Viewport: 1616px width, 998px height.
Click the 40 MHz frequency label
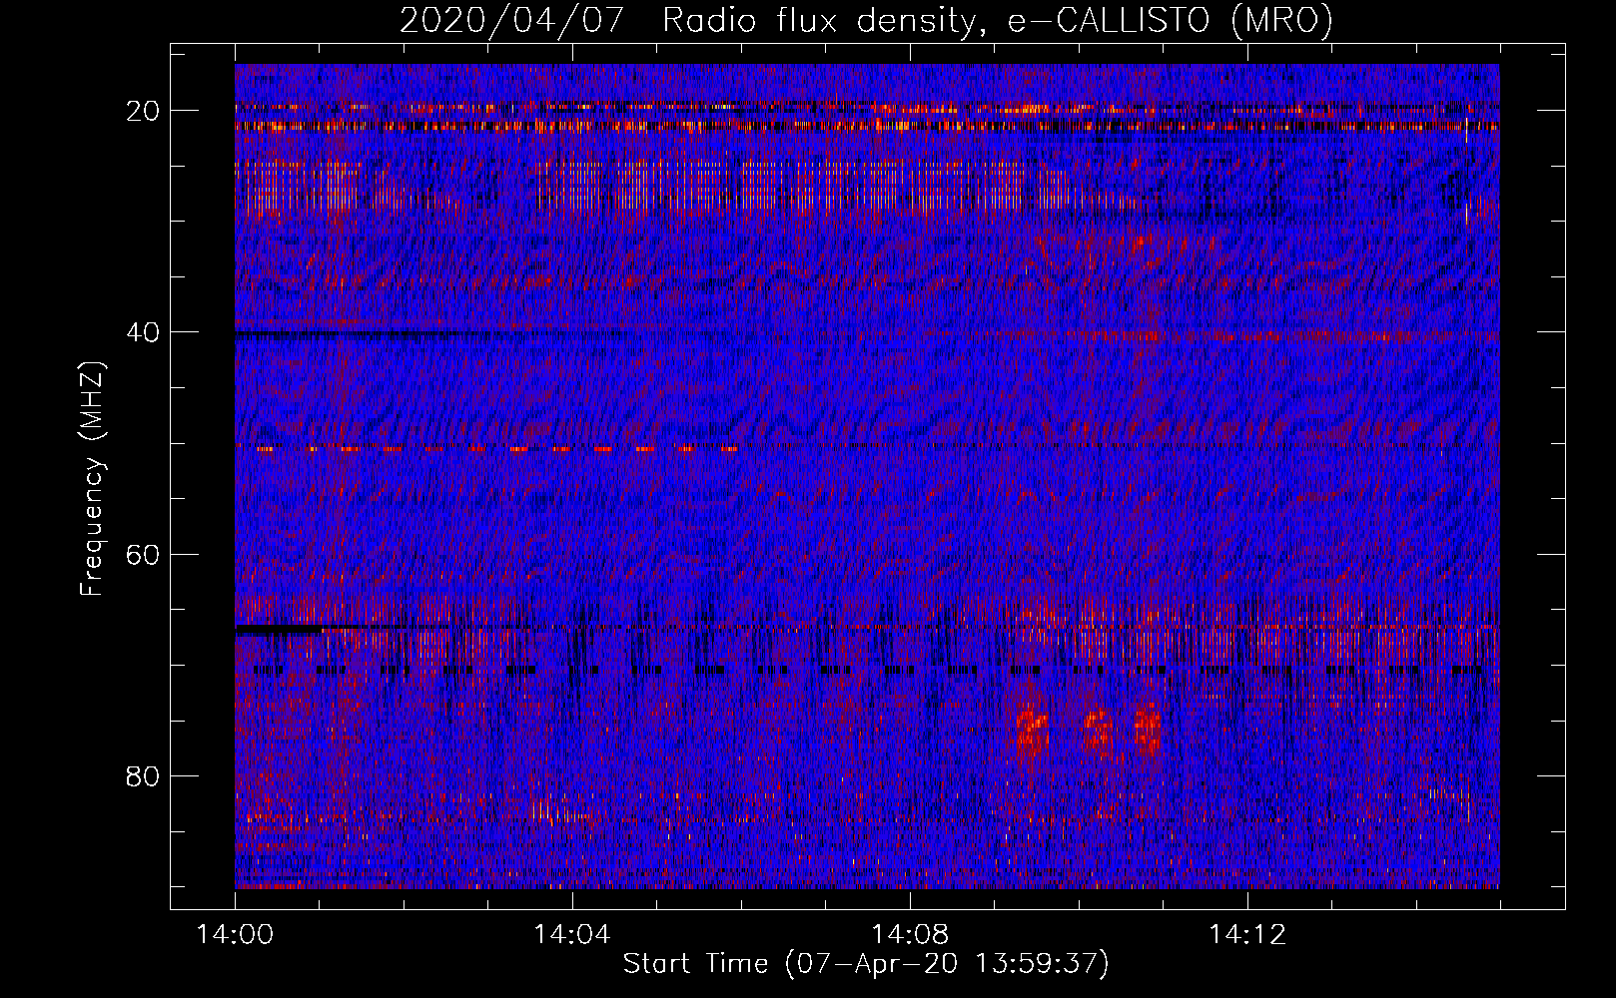click(x=144, y=332)
